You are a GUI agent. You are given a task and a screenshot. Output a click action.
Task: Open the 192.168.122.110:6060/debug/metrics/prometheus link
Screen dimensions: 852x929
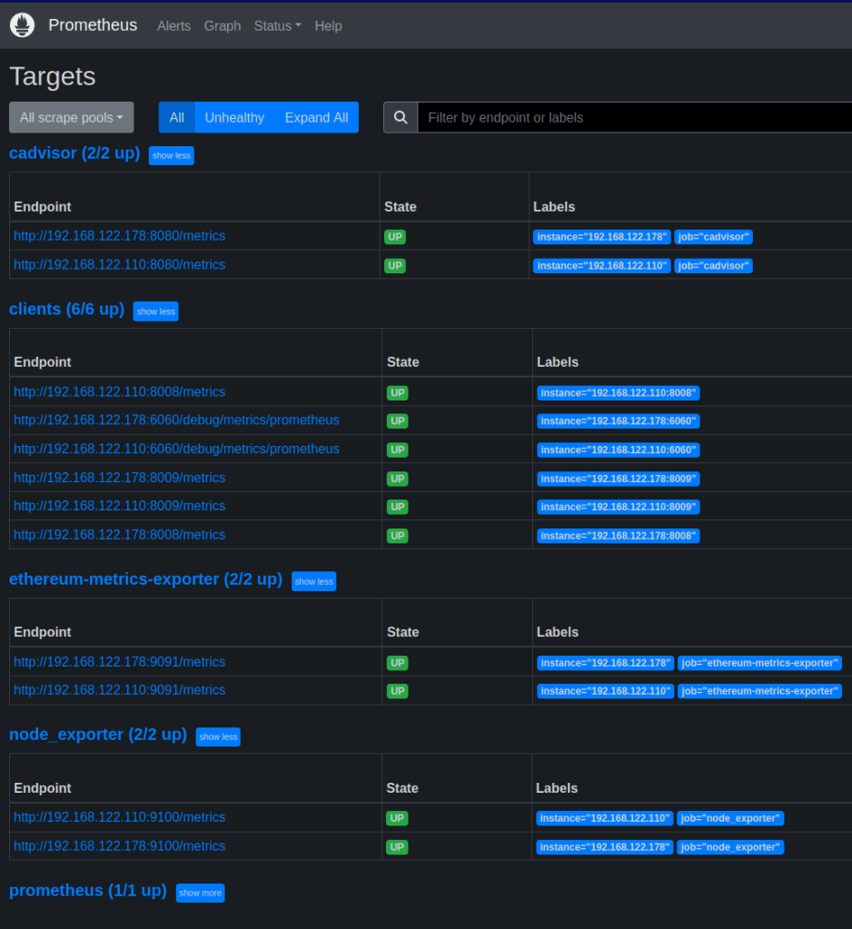(176, 449)
